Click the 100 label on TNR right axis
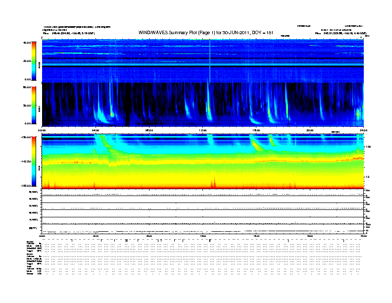 [x=368, y=147]
